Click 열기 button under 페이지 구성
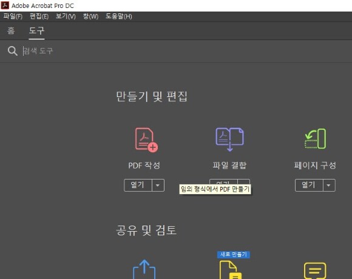The height and width of the screenshot is (279, 352). [x=309, y=185]
